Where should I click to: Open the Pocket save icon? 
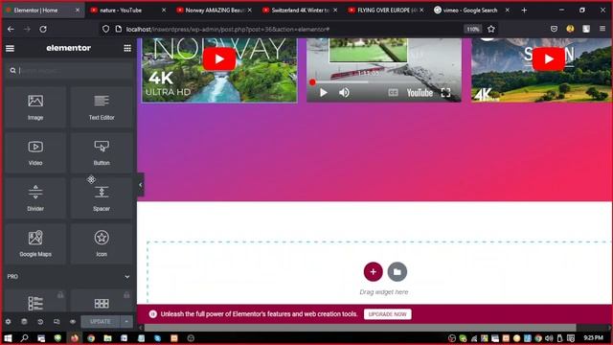(554, 29)
